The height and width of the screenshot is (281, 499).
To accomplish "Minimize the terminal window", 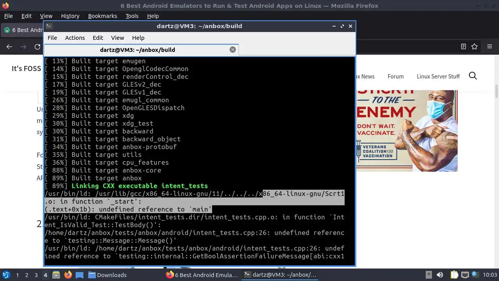I will coord(334,26).
